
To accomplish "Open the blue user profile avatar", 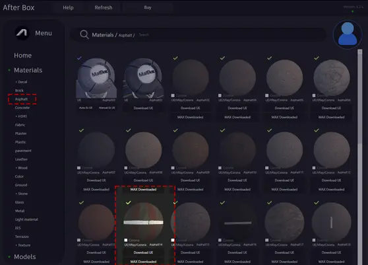I will point(348,34).
